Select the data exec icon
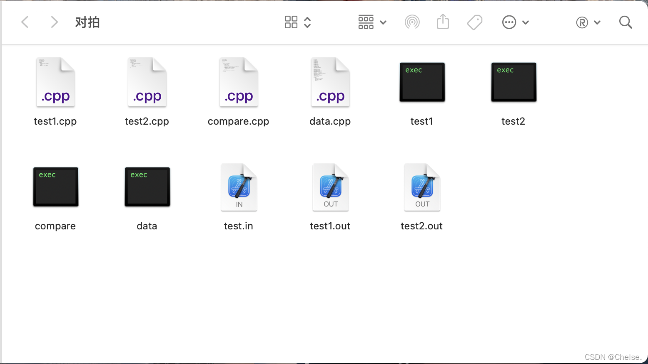This screenshot has height=364, width=648. [x=147, y=187]
